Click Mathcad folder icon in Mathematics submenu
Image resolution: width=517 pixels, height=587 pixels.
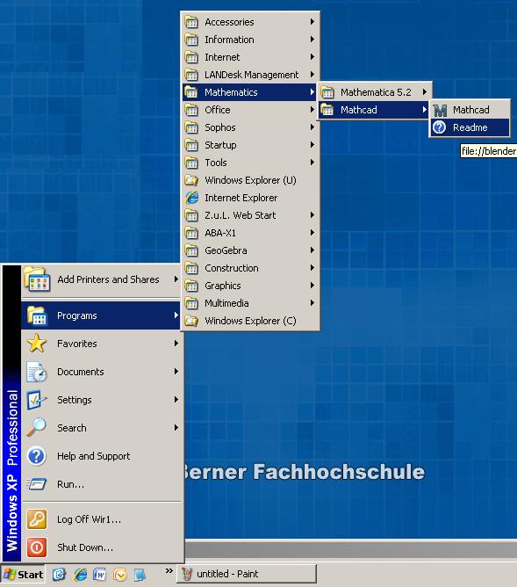327,110
